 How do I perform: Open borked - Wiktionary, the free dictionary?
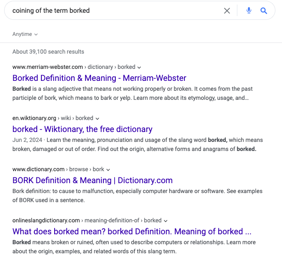click(82, 129)
